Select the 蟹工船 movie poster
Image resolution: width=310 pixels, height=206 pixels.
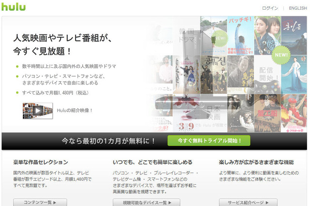coord(267,113)
